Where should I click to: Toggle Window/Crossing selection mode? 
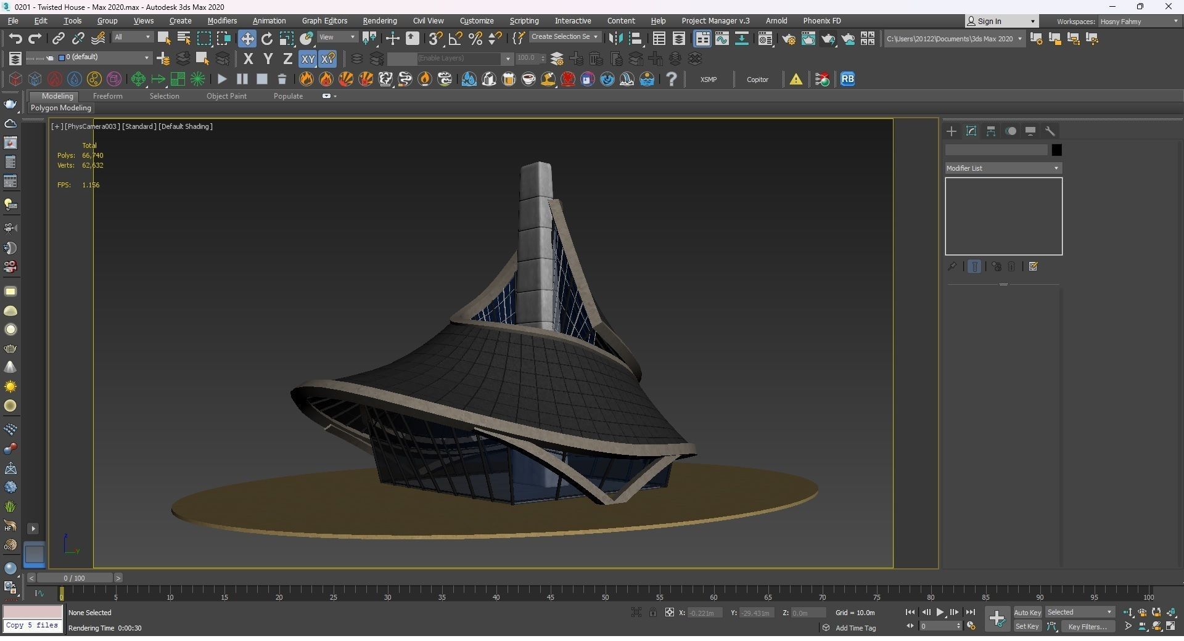coord(223,38)
